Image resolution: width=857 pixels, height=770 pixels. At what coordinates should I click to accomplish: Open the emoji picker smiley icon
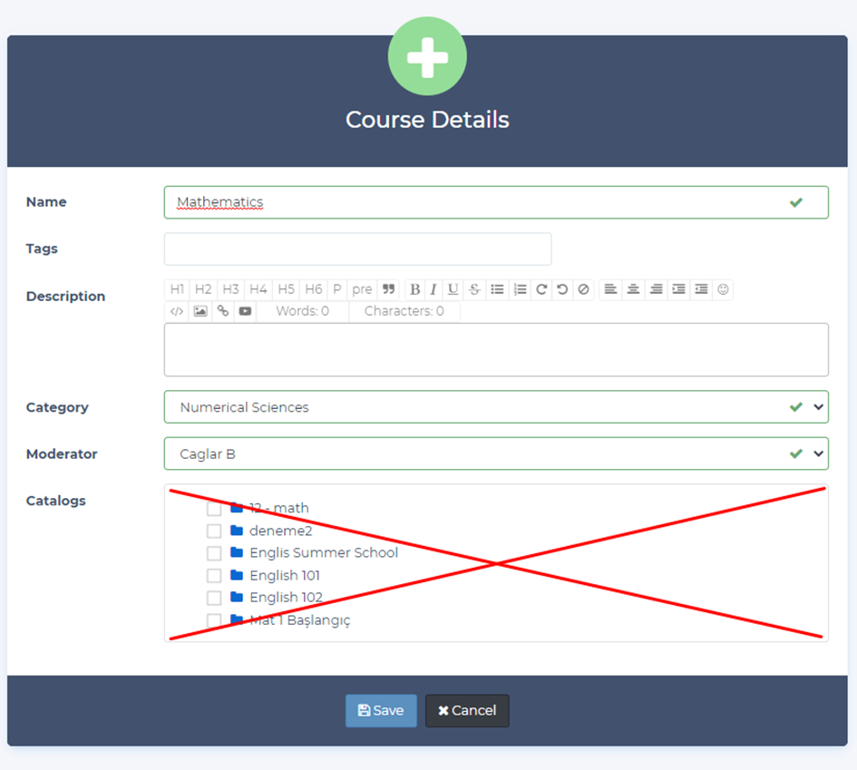723,289
